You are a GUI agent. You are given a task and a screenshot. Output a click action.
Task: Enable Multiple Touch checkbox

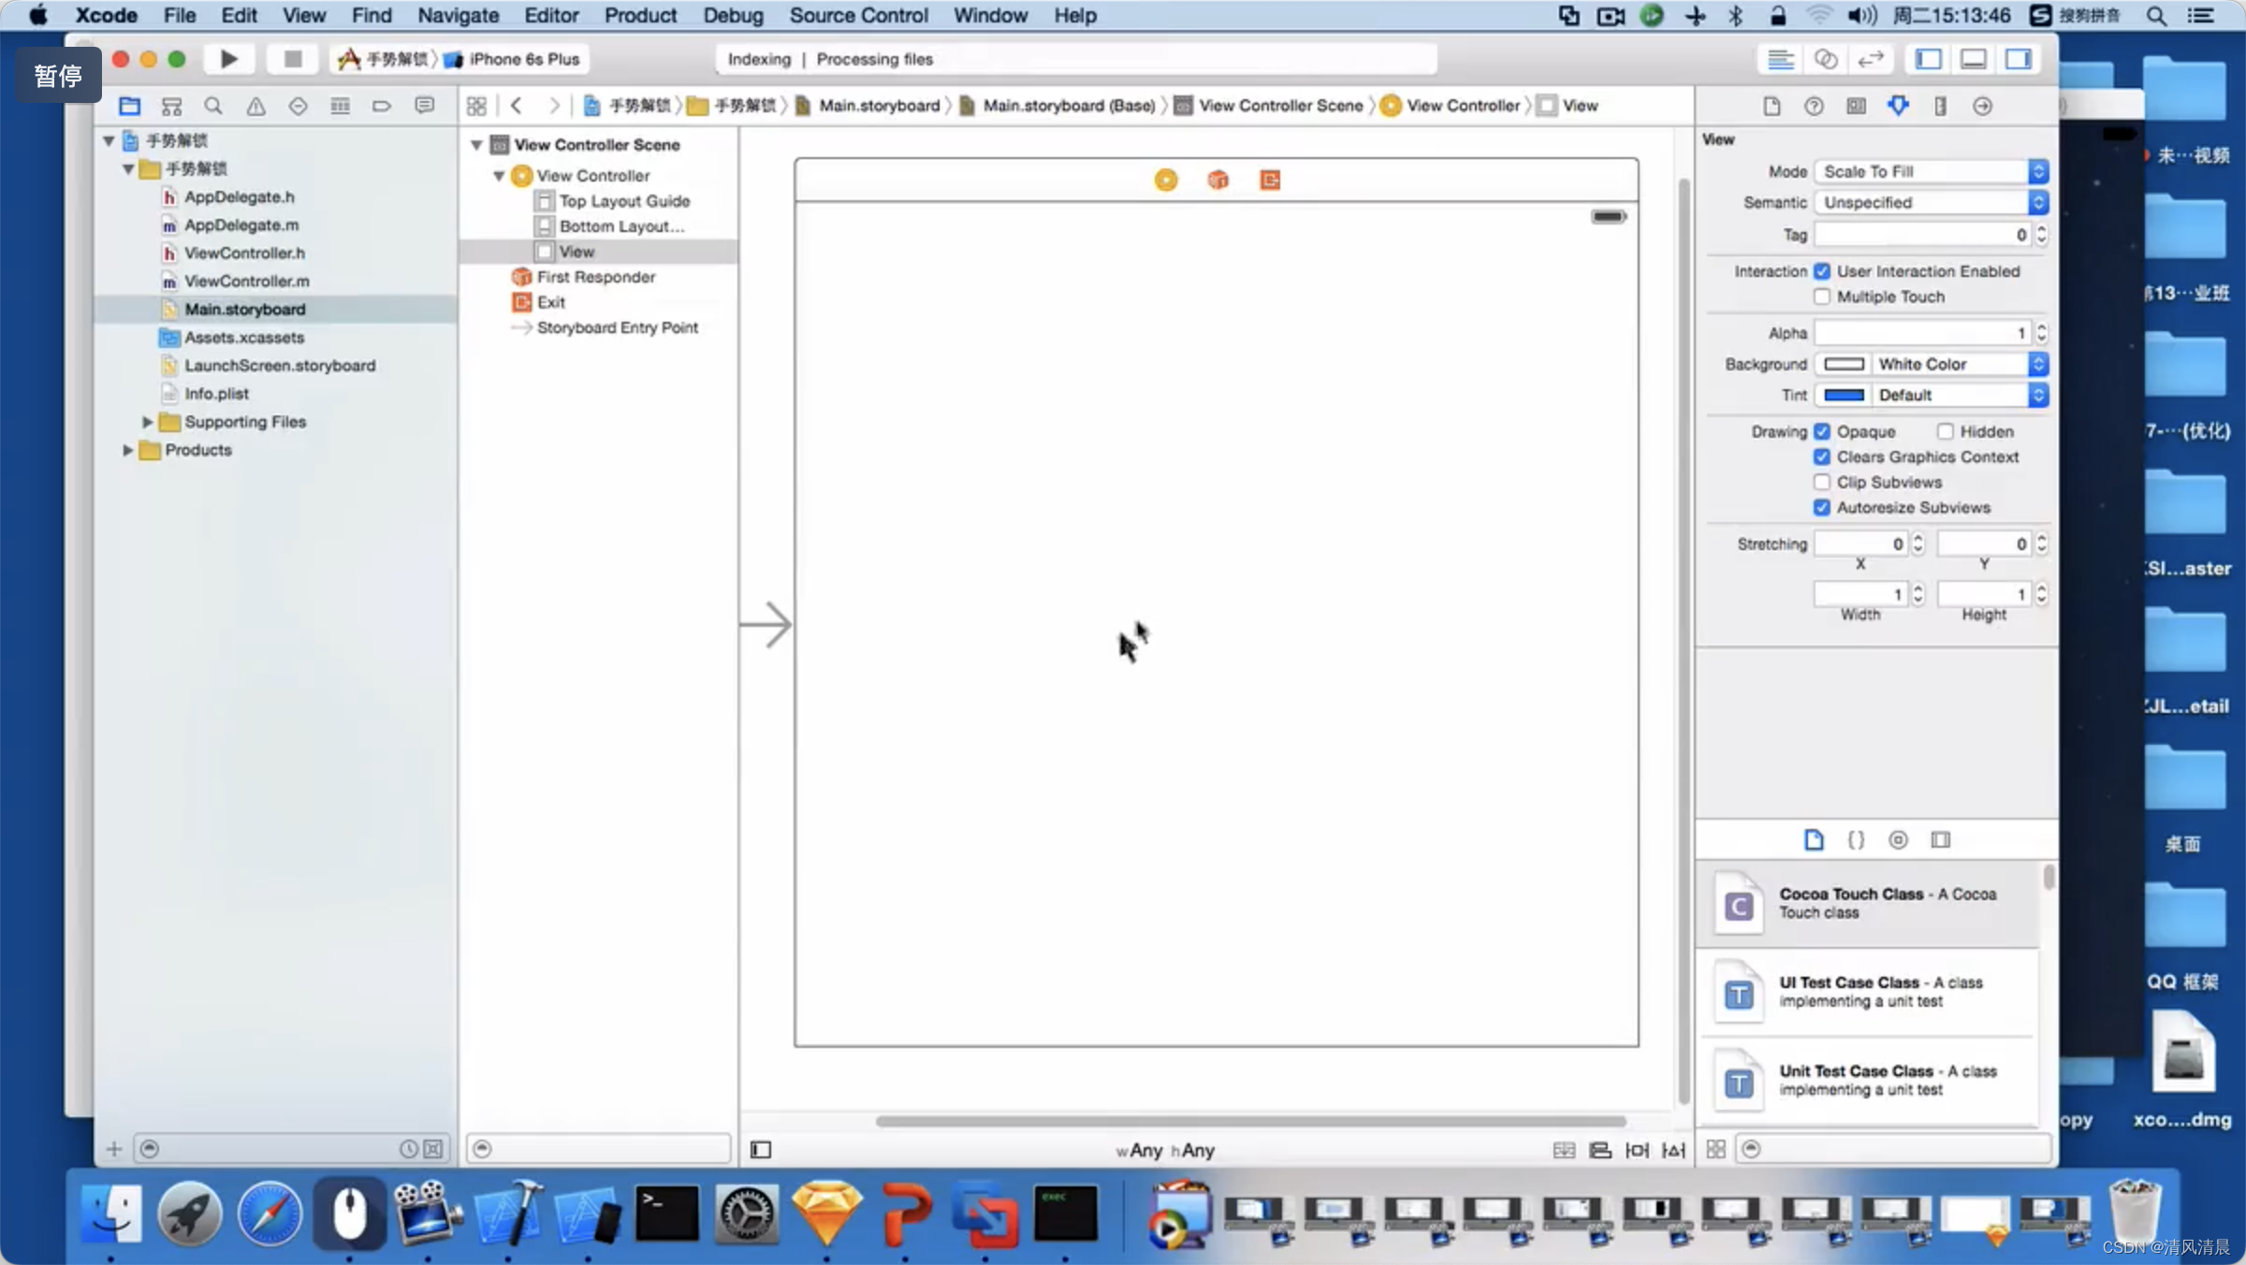tap(1822, 297)
